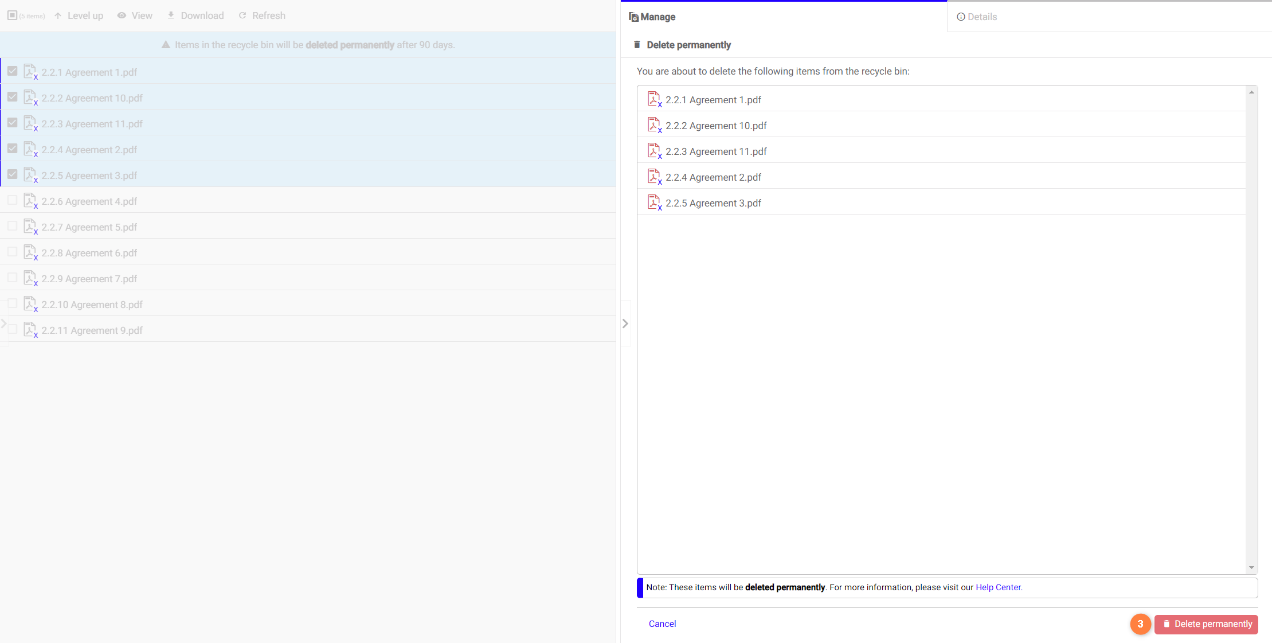
Task: Click the Download toolbar icon
Action: [x=171, y=15]
